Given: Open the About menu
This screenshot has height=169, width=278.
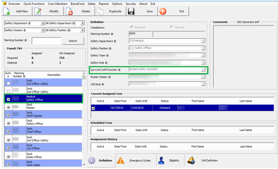Looking at the screenshot, I should click(143, 4).
